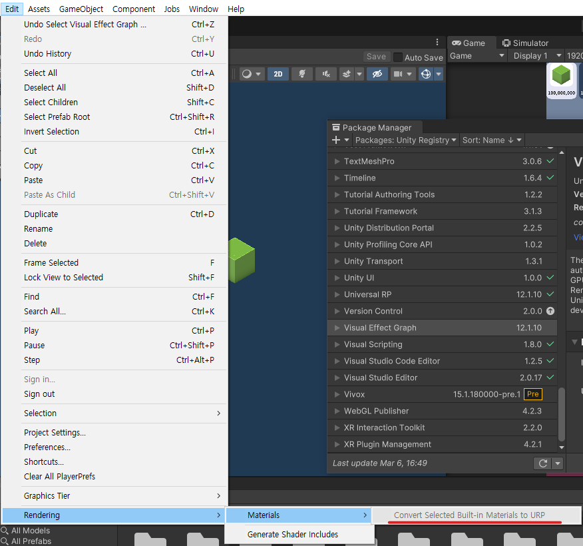This screenshot has width=583, height=546.
Task: Open Packages: Unity Registry dropdown
Action: [x=405, y=140]
